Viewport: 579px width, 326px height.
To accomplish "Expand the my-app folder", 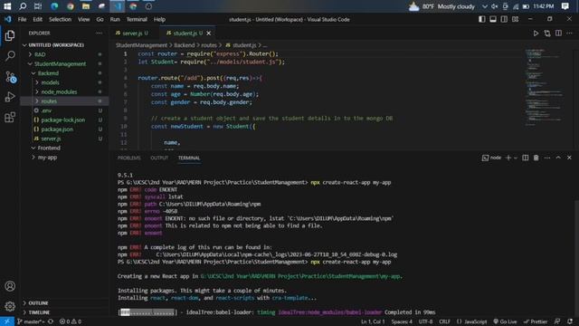I will pyautogui.click(x=64, y=157).
